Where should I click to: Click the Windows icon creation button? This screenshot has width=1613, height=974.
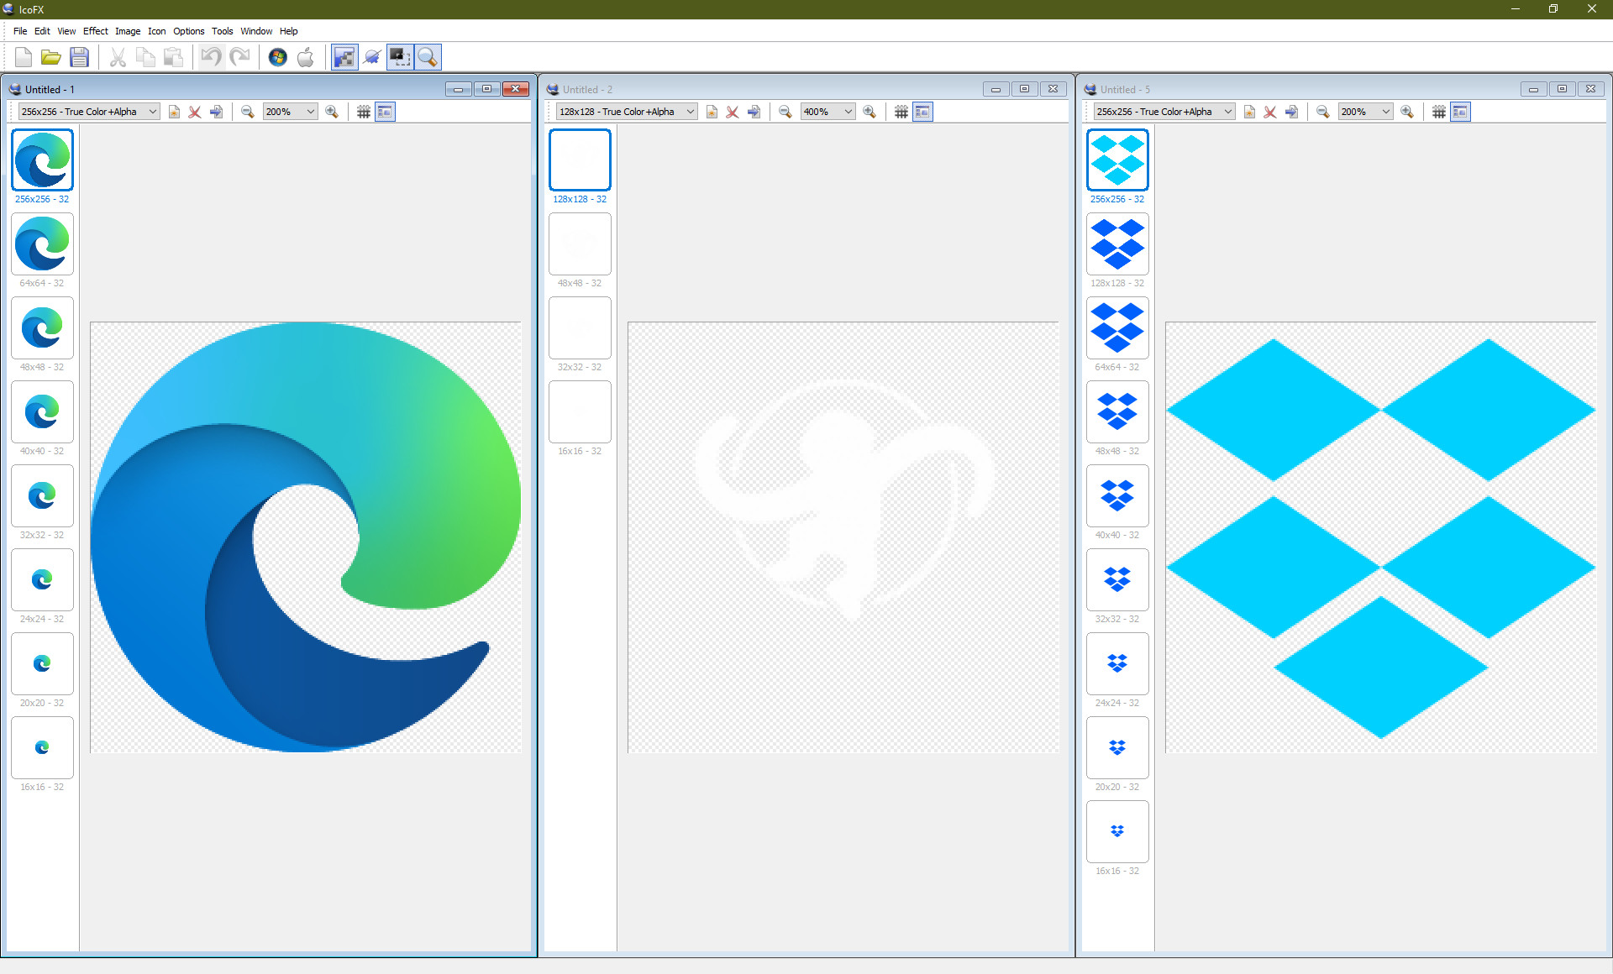[x=277, y=57]
